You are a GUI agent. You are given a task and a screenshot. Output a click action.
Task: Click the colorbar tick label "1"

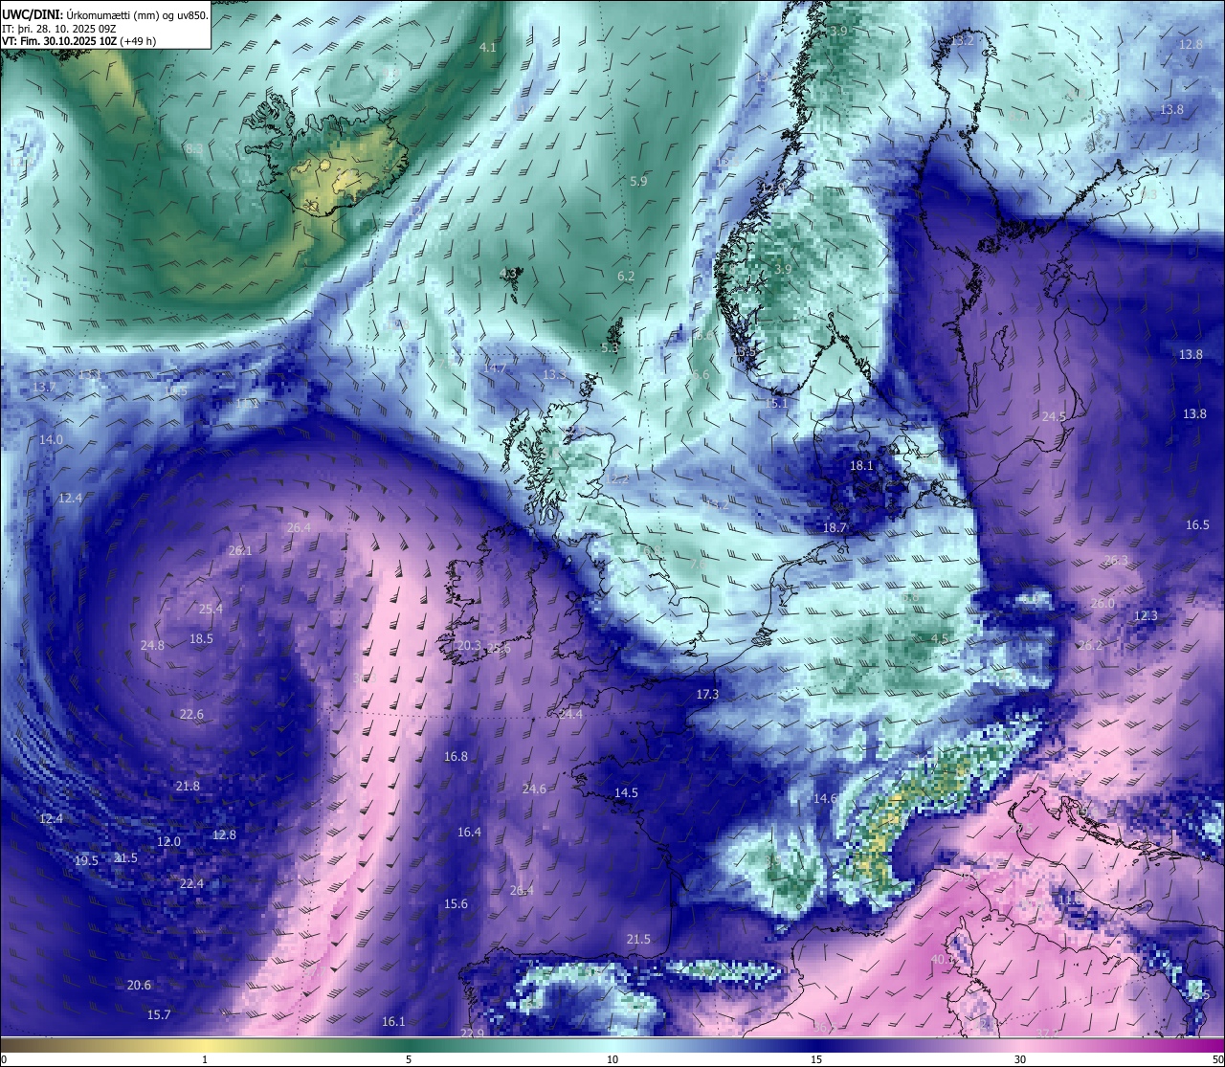click(x=205, y=1059)
